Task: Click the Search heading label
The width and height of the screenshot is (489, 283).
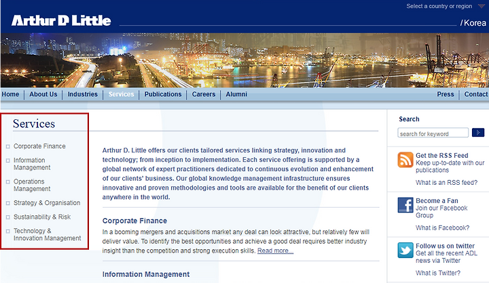Action: 409,119
